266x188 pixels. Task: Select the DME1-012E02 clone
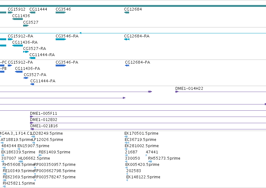tap(32, 123)
